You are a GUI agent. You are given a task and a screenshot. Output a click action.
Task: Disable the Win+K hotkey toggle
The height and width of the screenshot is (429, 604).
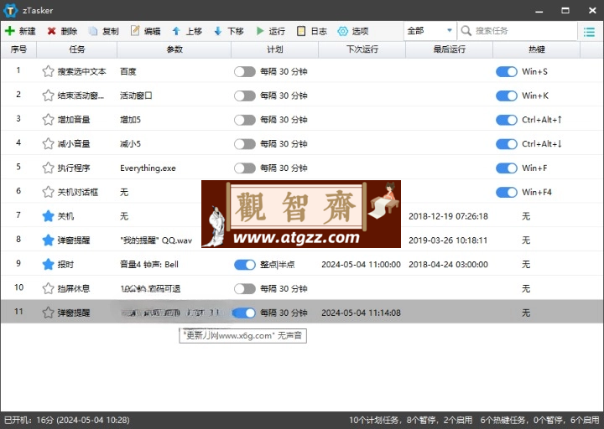click(507, 96)
